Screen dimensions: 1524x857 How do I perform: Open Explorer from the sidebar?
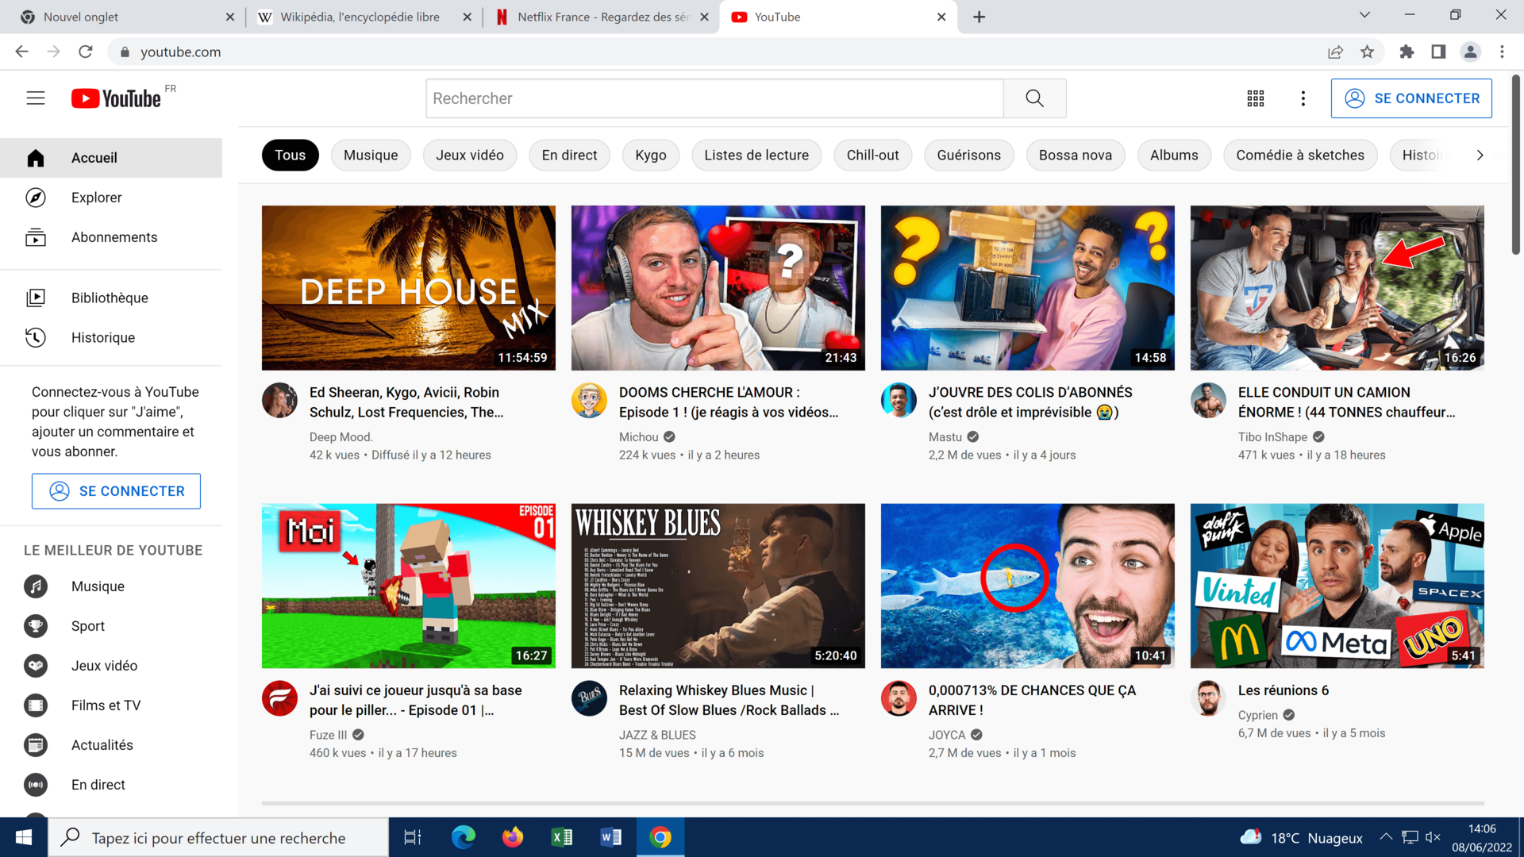96,198
